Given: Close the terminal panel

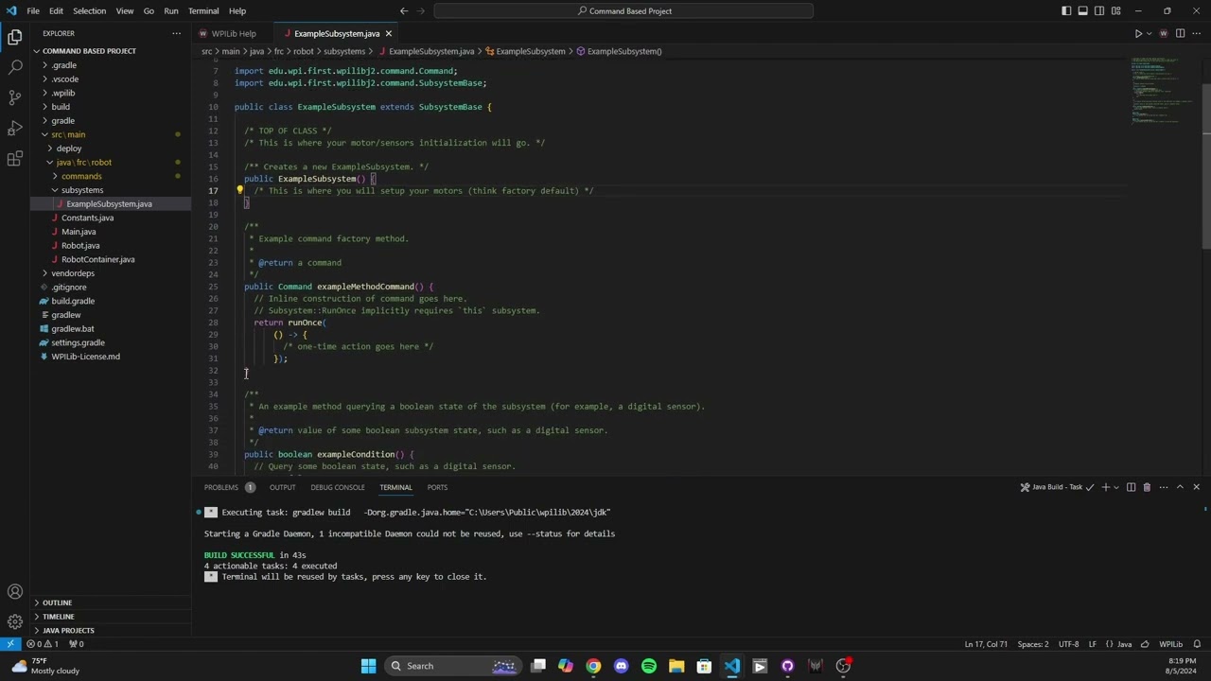Looking at the screenshot, I should (x=1196, y=487).
